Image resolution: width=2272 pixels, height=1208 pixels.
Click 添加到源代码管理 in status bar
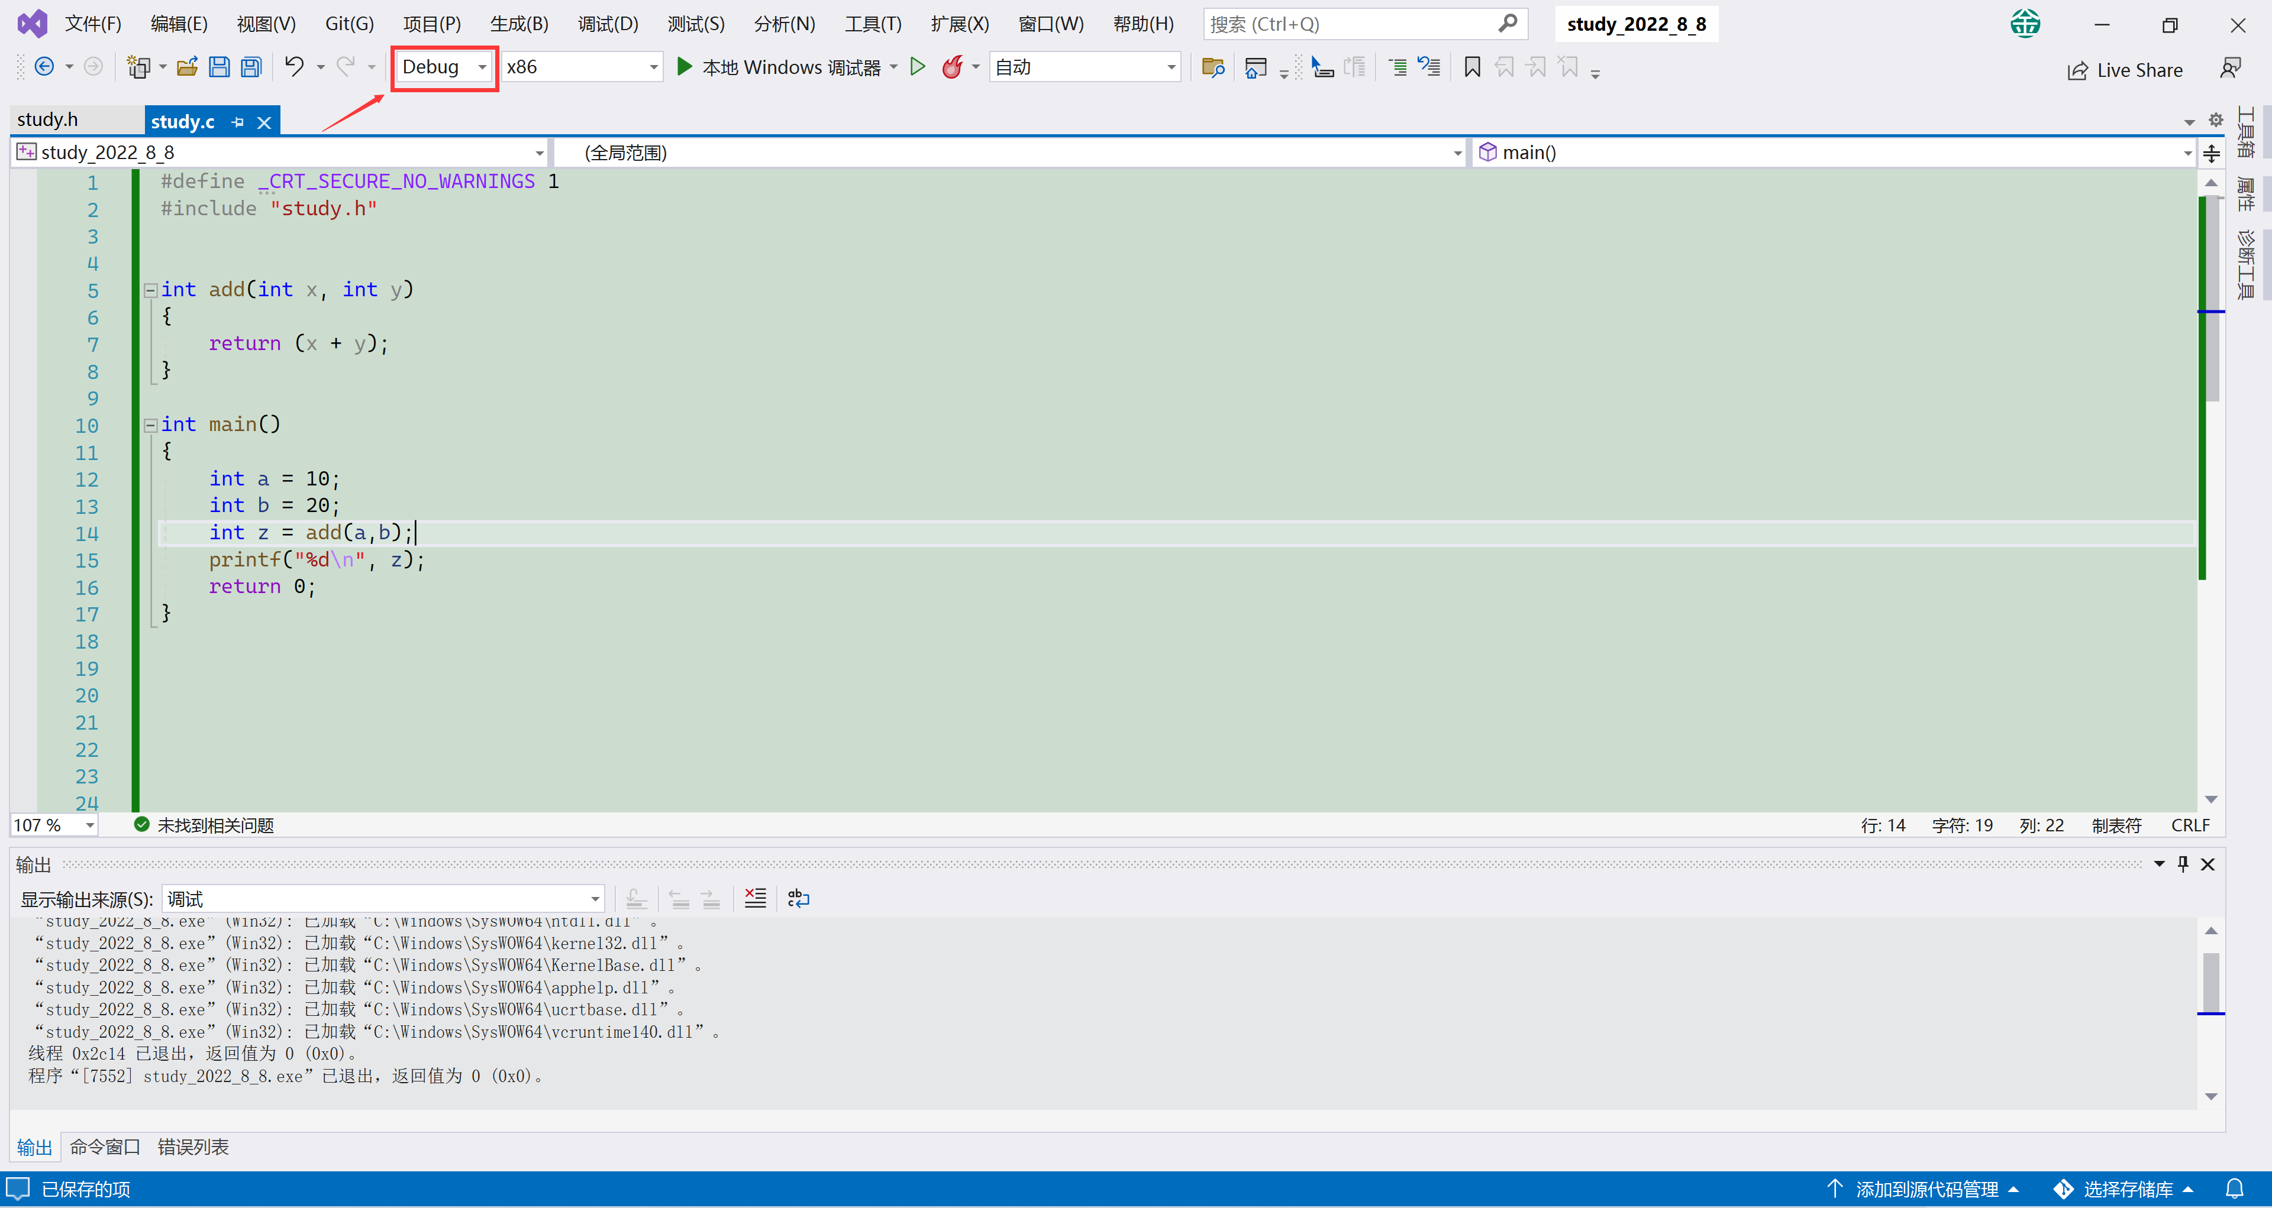pos(1926,1190)
